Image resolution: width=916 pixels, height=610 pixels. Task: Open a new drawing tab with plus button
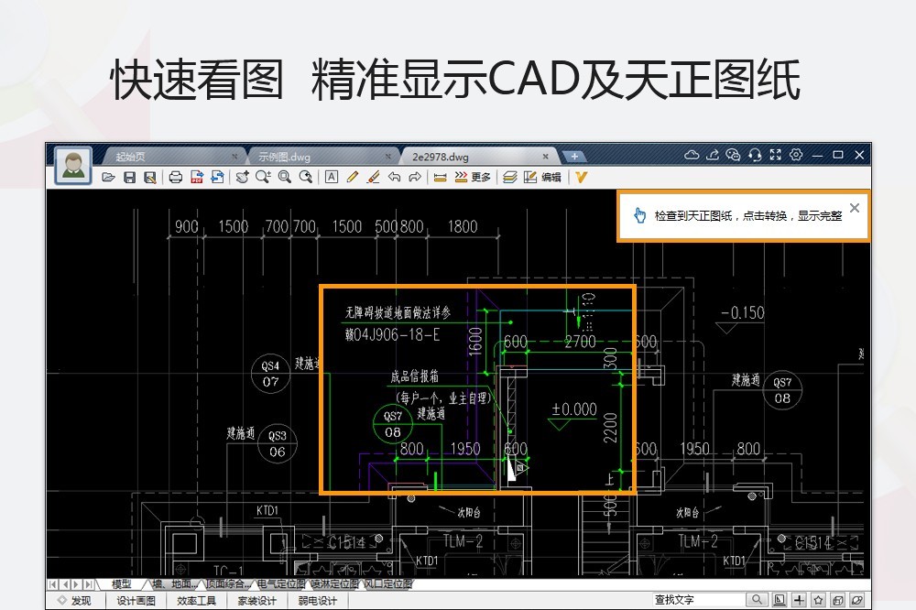pyautogui.click(x=574, y=156)
